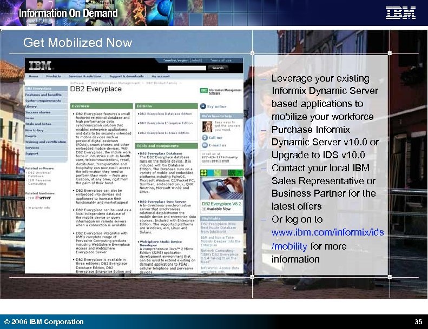Click the Buy online arrow icon
Screen dimensions: 428x329
point(203,106)
